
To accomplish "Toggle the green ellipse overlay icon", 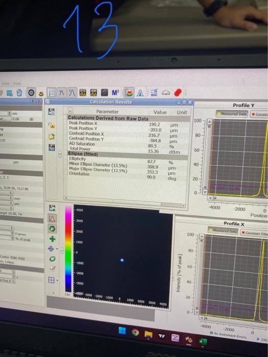I will (53, 259).
